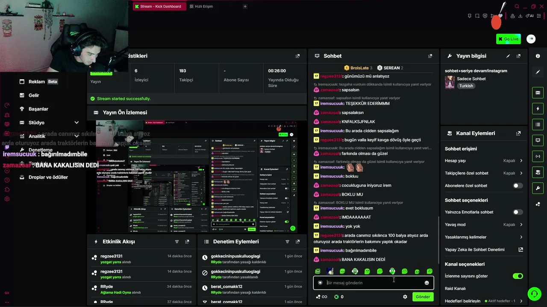547x307 pixels.
Task: Click the Gönder send button
Action: pyautogui.click(x=423, y=297)
